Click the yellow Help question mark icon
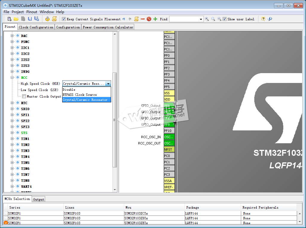 pos(263,19)
